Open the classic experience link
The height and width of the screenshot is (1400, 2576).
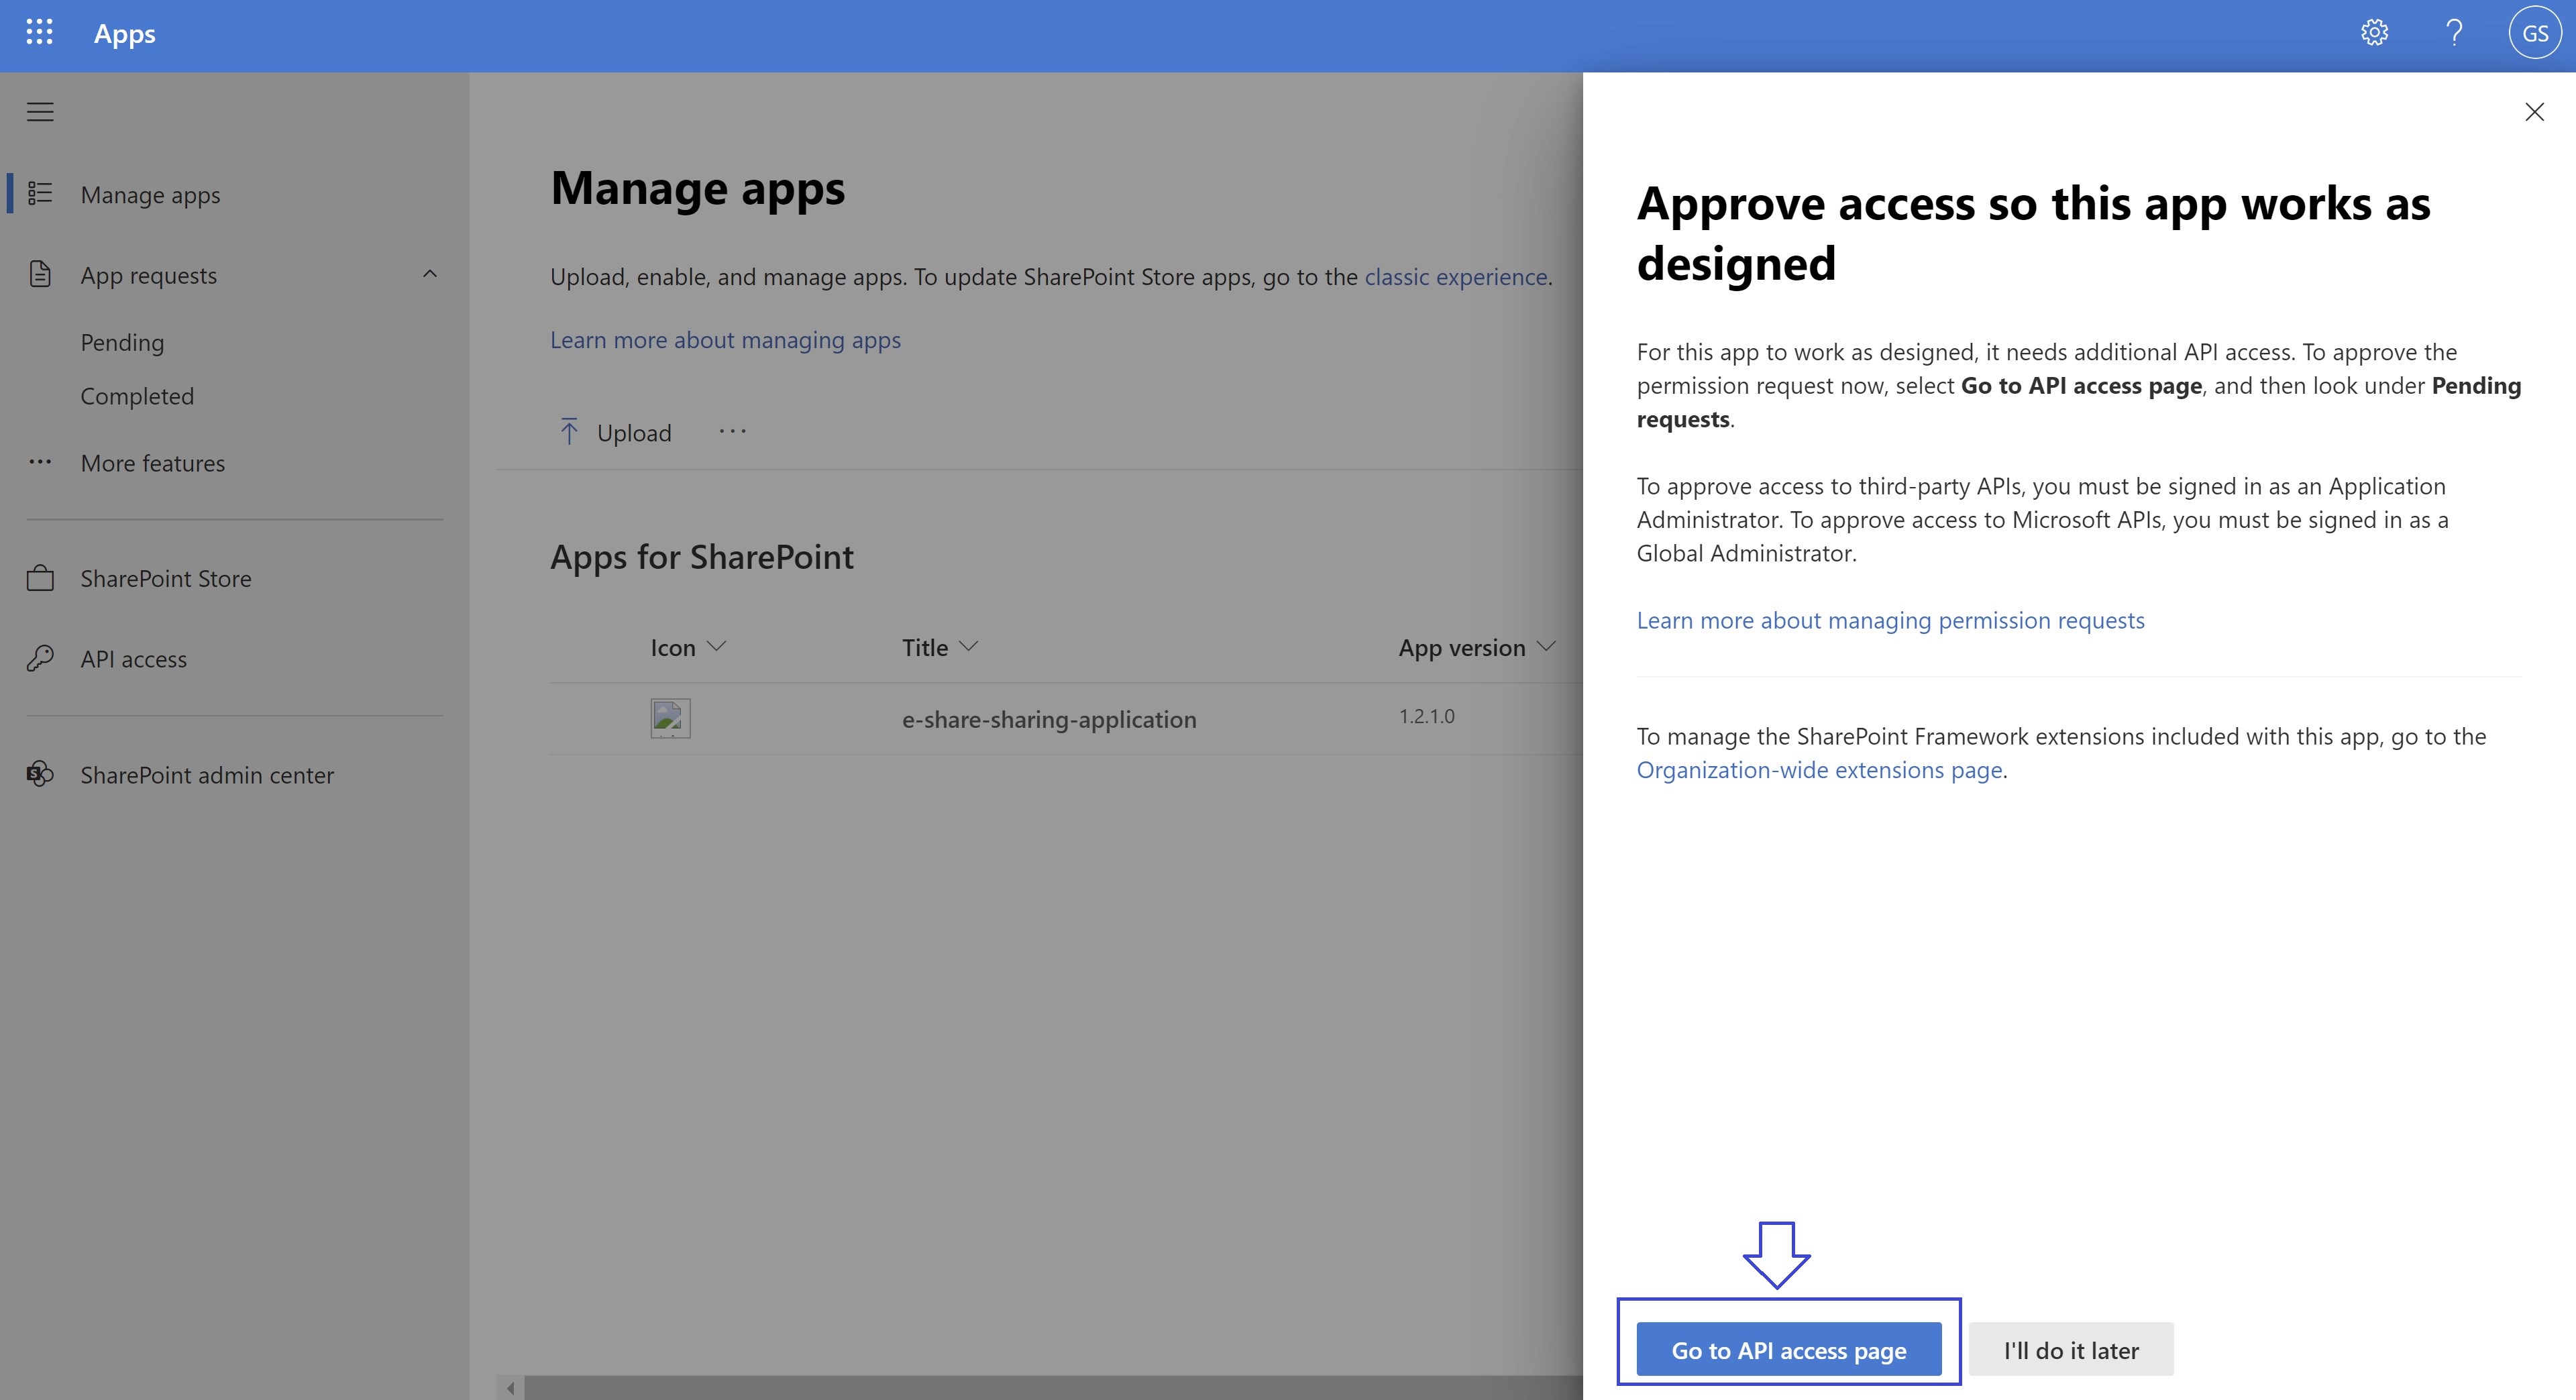click(1456, 277)
